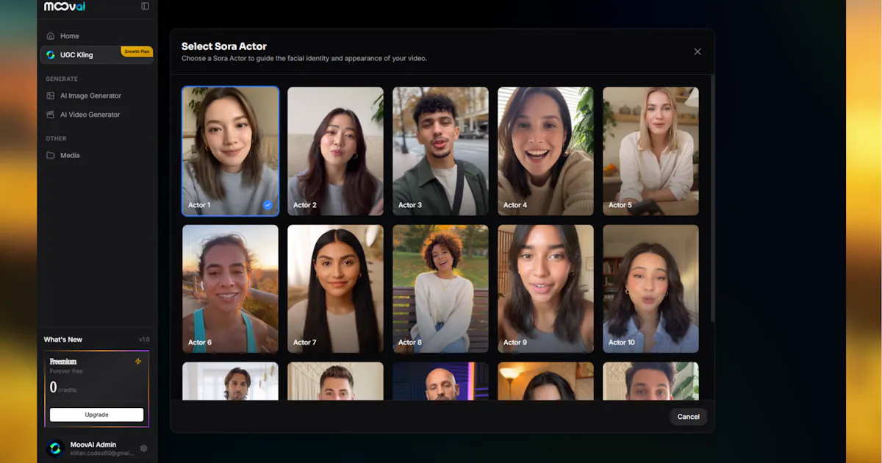
Task: Close the Select Sora Actor dialog
Action: [698, 51]
